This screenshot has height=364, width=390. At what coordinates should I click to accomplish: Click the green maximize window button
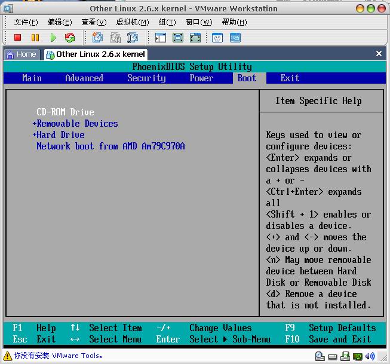point(371,9)
